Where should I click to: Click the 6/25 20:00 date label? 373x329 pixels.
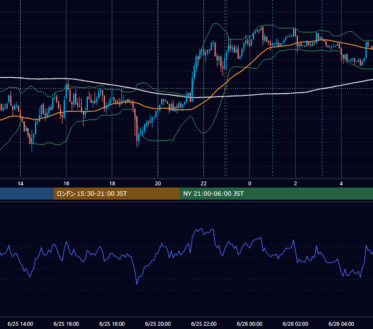click(x=158, y=324)
